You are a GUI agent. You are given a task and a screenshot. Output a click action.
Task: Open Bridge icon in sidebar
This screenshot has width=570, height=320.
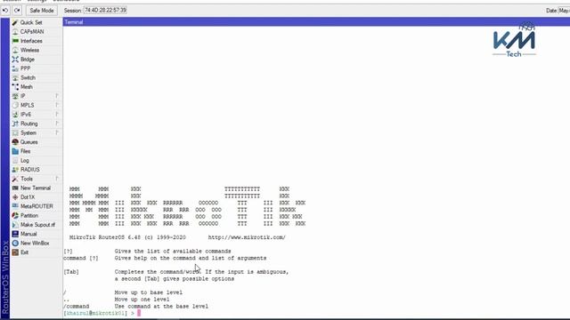coord(15,60)
